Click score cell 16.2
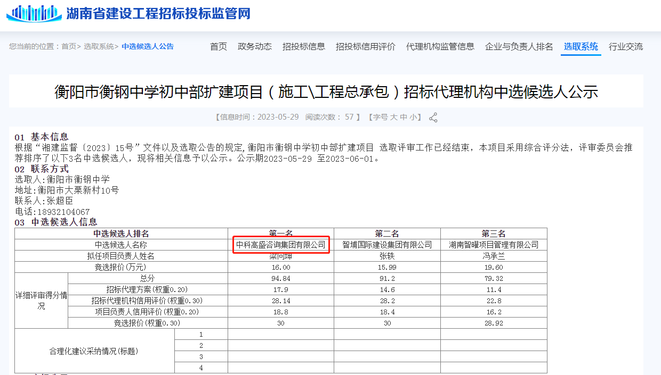The image size is (661, 375). click(494, 312)
